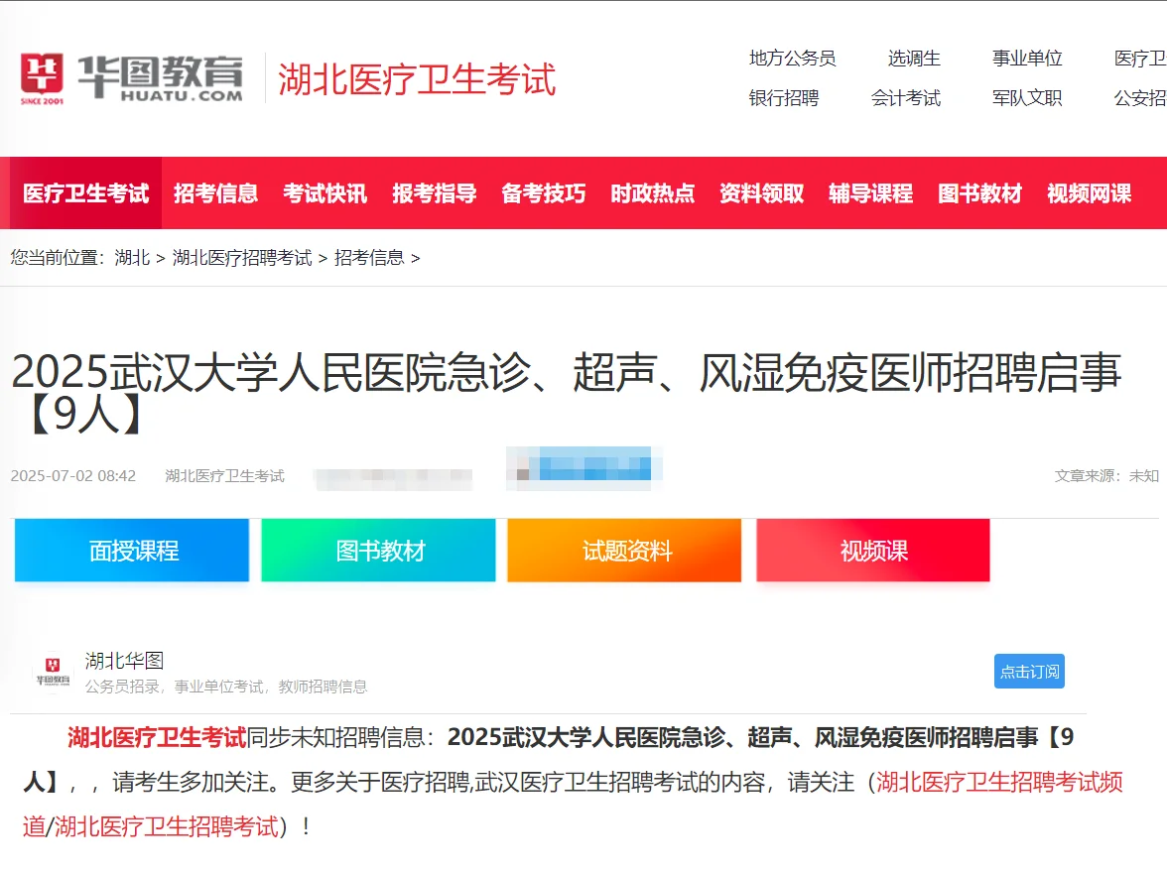1167x876 pixels.
Task: Open 军队文职 top link
Action: (1027, 97)
